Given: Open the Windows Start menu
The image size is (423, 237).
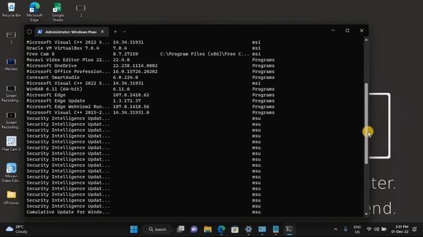Looking at the screenshot, I should (x=134, y=229).
